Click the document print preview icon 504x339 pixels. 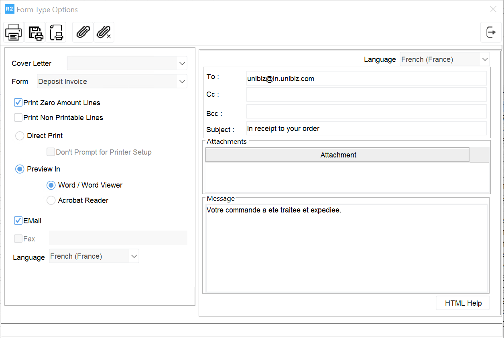click(56, 32)
